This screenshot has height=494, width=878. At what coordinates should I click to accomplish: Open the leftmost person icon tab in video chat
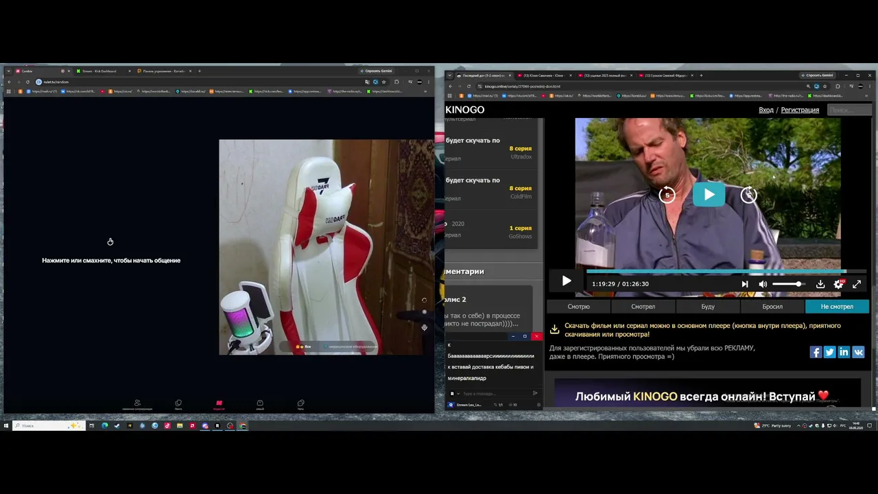click(137, 405)
